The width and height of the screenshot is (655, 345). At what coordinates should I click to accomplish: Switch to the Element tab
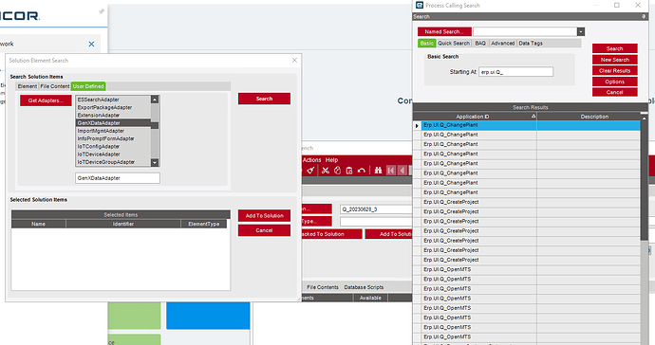tap(28, 86)
